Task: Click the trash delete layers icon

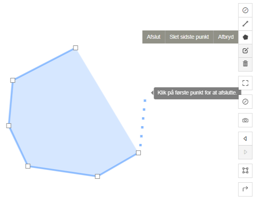Action: pos(245,64)
